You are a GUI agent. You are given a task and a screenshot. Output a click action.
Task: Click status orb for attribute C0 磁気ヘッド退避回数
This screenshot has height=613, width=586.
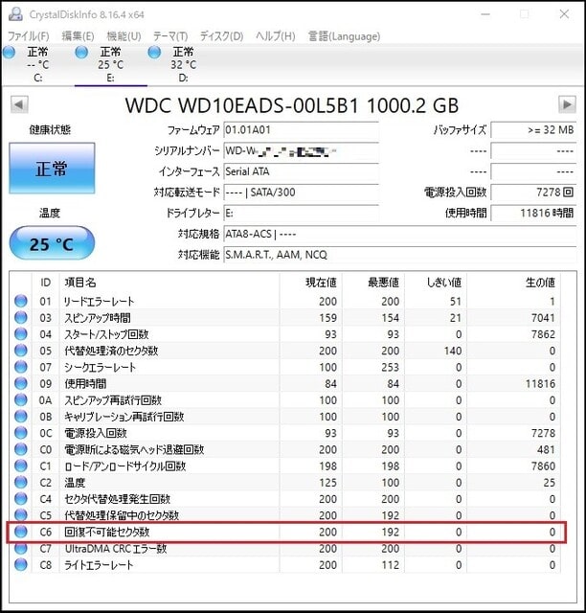coord(21,449)
